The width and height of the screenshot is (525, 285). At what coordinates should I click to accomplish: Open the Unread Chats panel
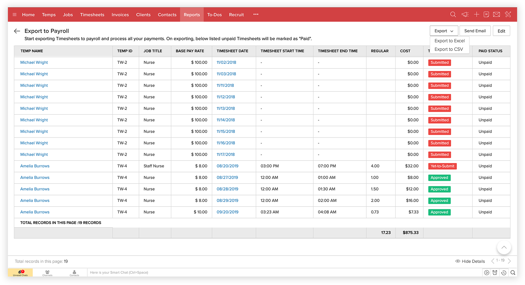pyautogui.click(x=20, y=273)
